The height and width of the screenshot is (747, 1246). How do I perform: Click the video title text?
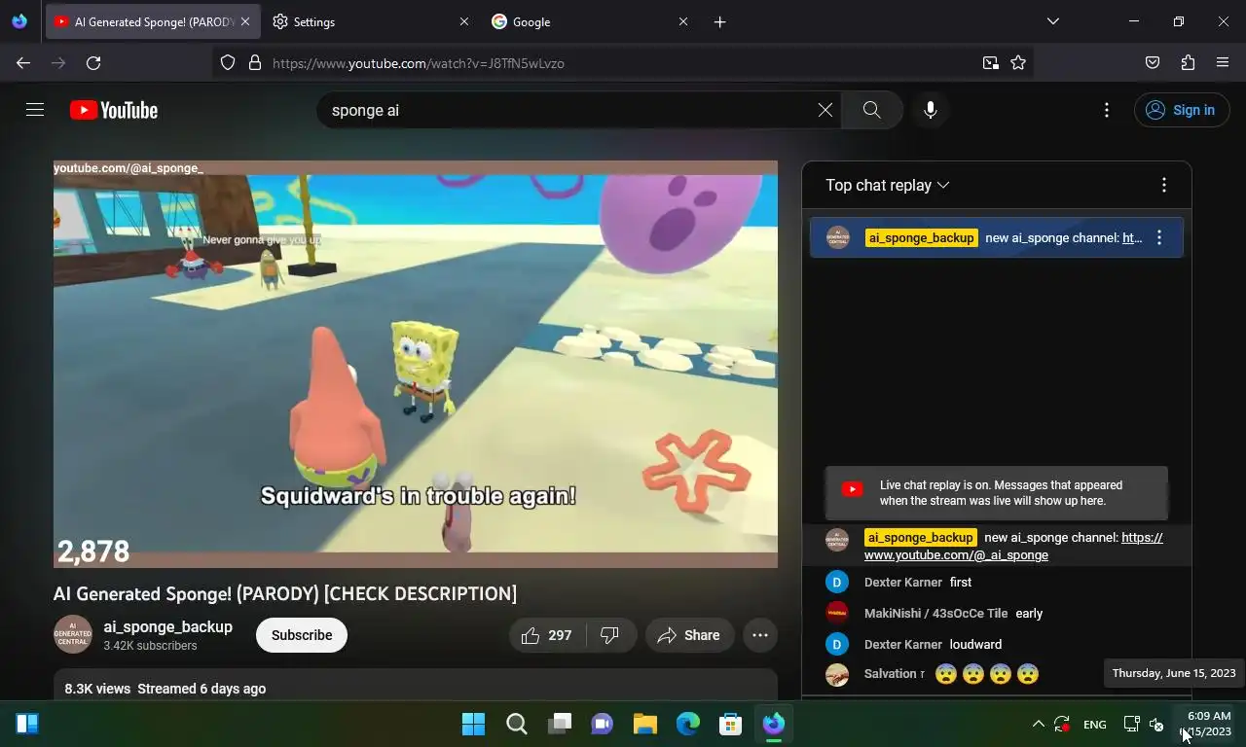pos(285,593)
